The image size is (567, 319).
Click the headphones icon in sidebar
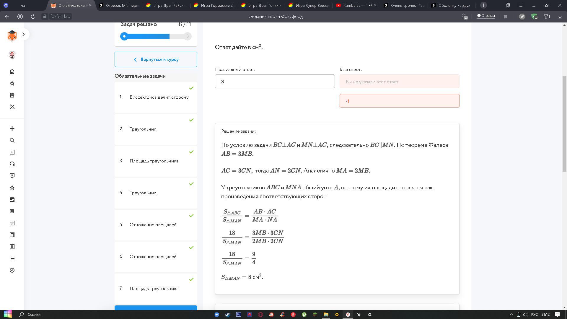(12, 164)
